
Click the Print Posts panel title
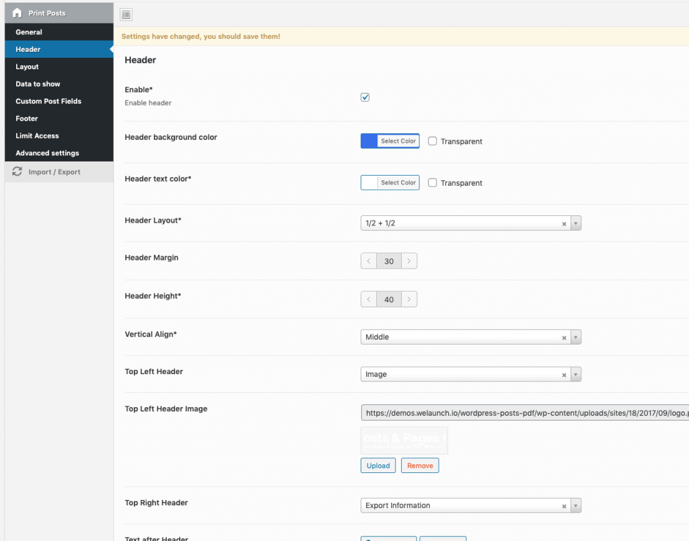pos(47,13)
